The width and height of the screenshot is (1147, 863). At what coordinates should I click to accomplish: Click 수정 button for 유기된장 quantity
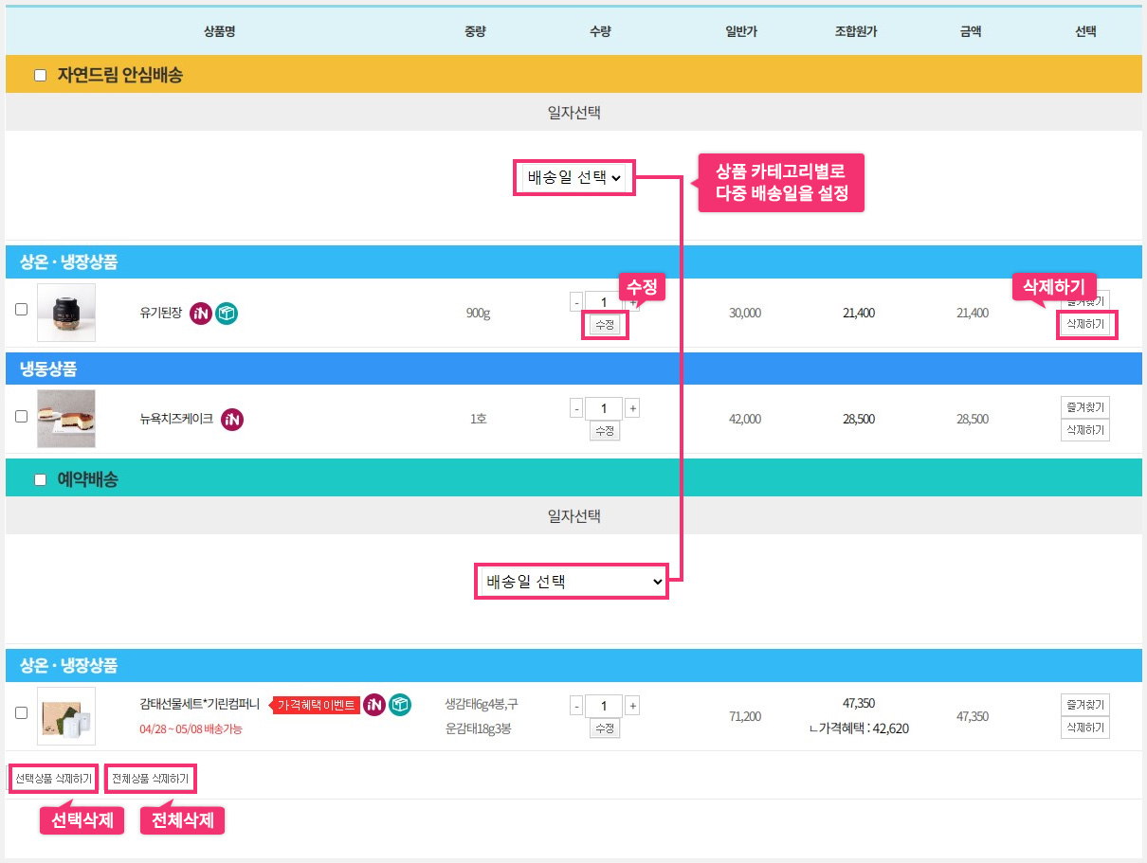[604, 325]
